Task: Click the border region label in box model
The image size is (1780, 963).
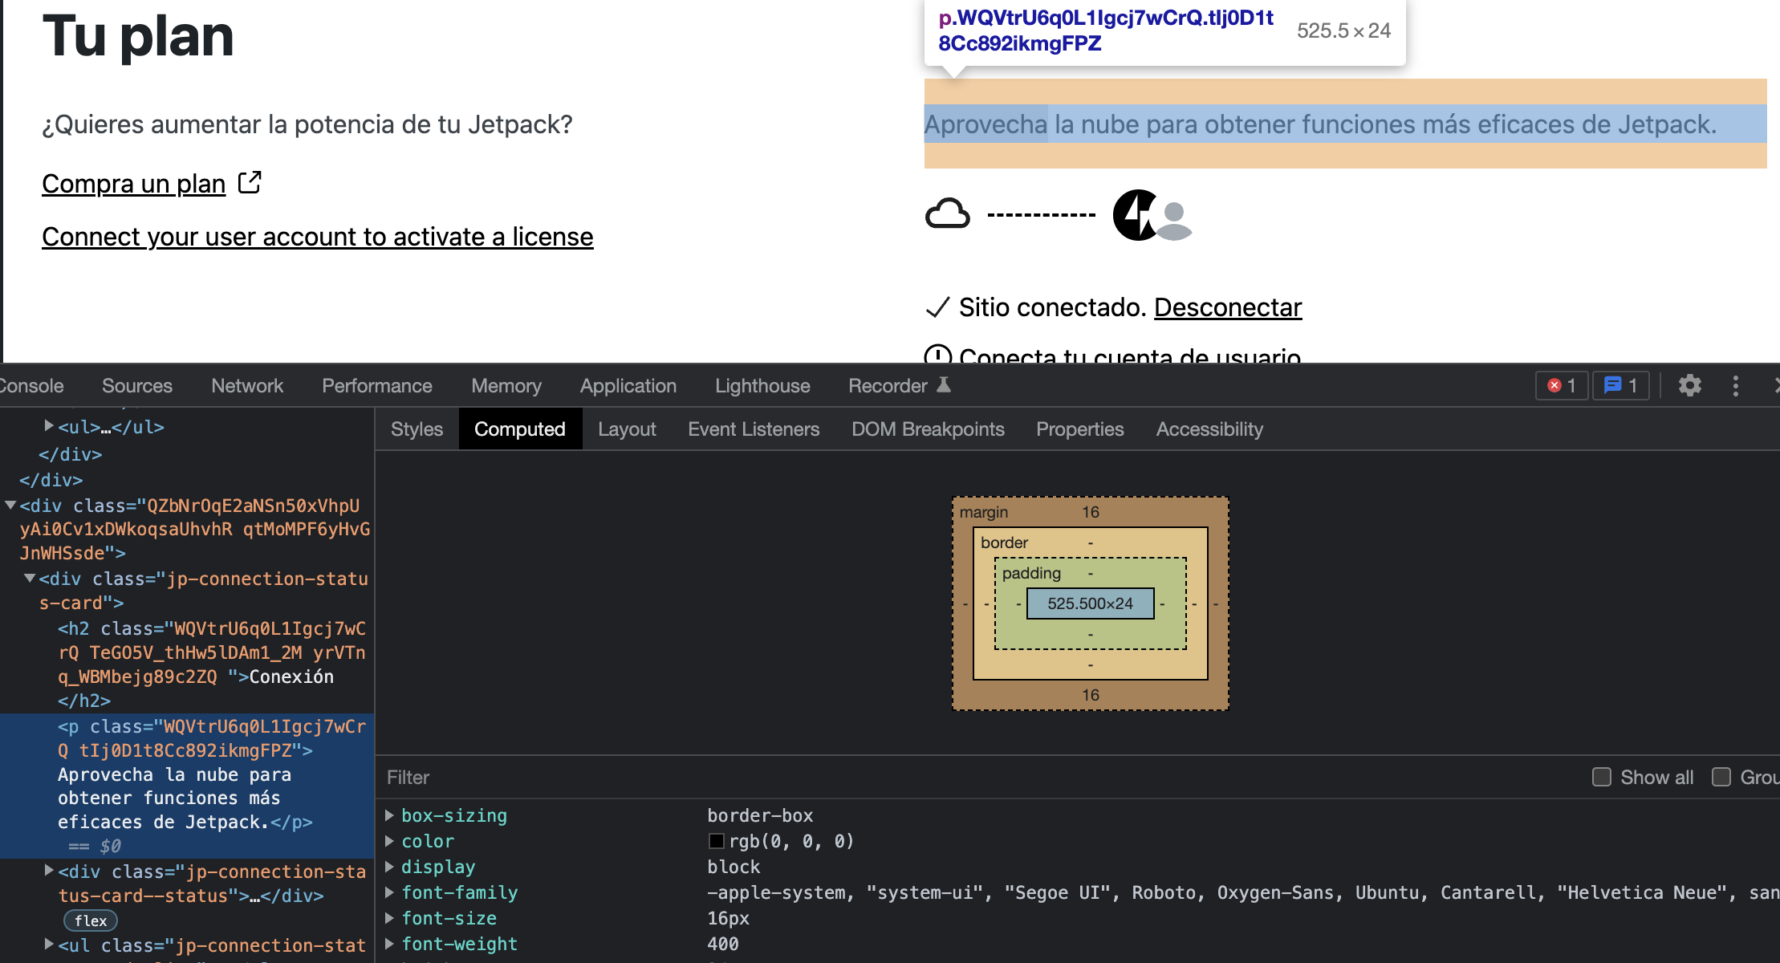Action: 1004,542
